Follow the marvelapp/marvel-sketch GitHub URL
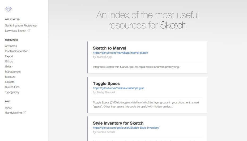 pyautogui.click(x=120, y=53)
